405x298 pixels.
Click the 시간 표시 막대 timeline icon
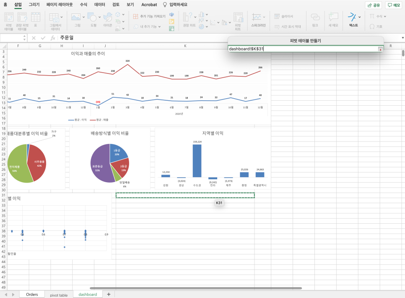pos(277,26)
